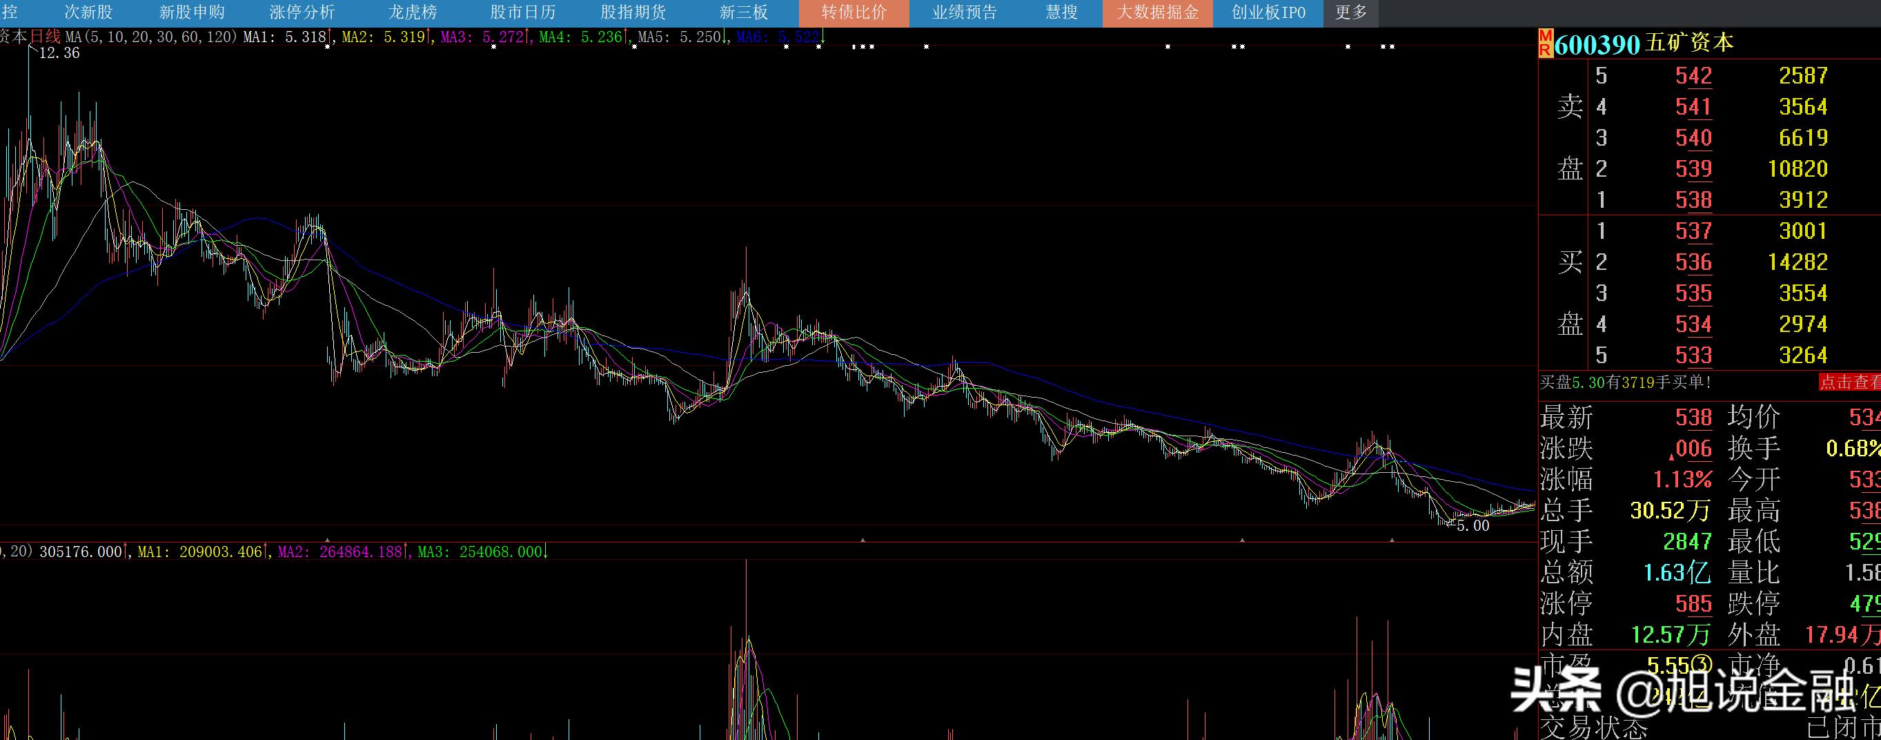This screenshot has width=1881, height=740.
Task: Click sell level 2 price 539
Action: (1693, 170)
